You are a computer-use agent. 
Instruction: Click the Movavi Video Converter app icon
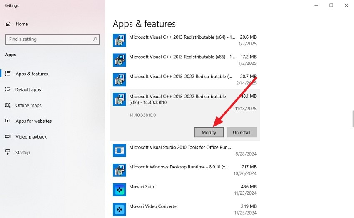click(120, 209)
